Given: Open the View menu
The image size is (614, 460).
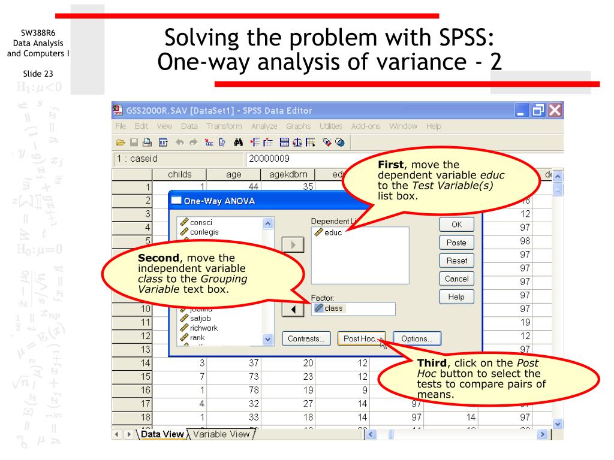Looking at the screenshot, I should click(x=164, y=126).
